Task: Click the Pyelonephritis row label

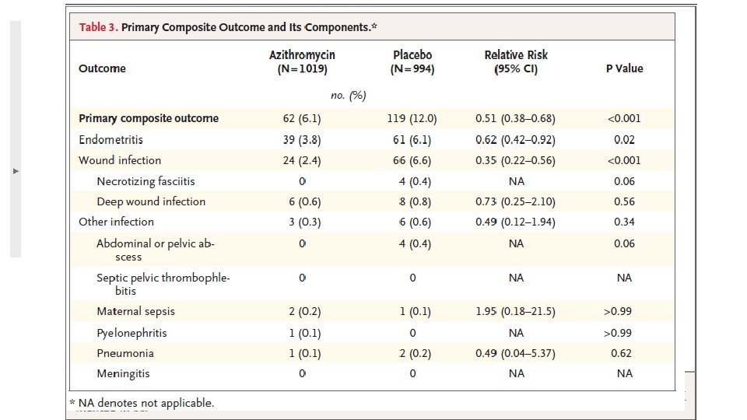Action: [x=132, y=333]
